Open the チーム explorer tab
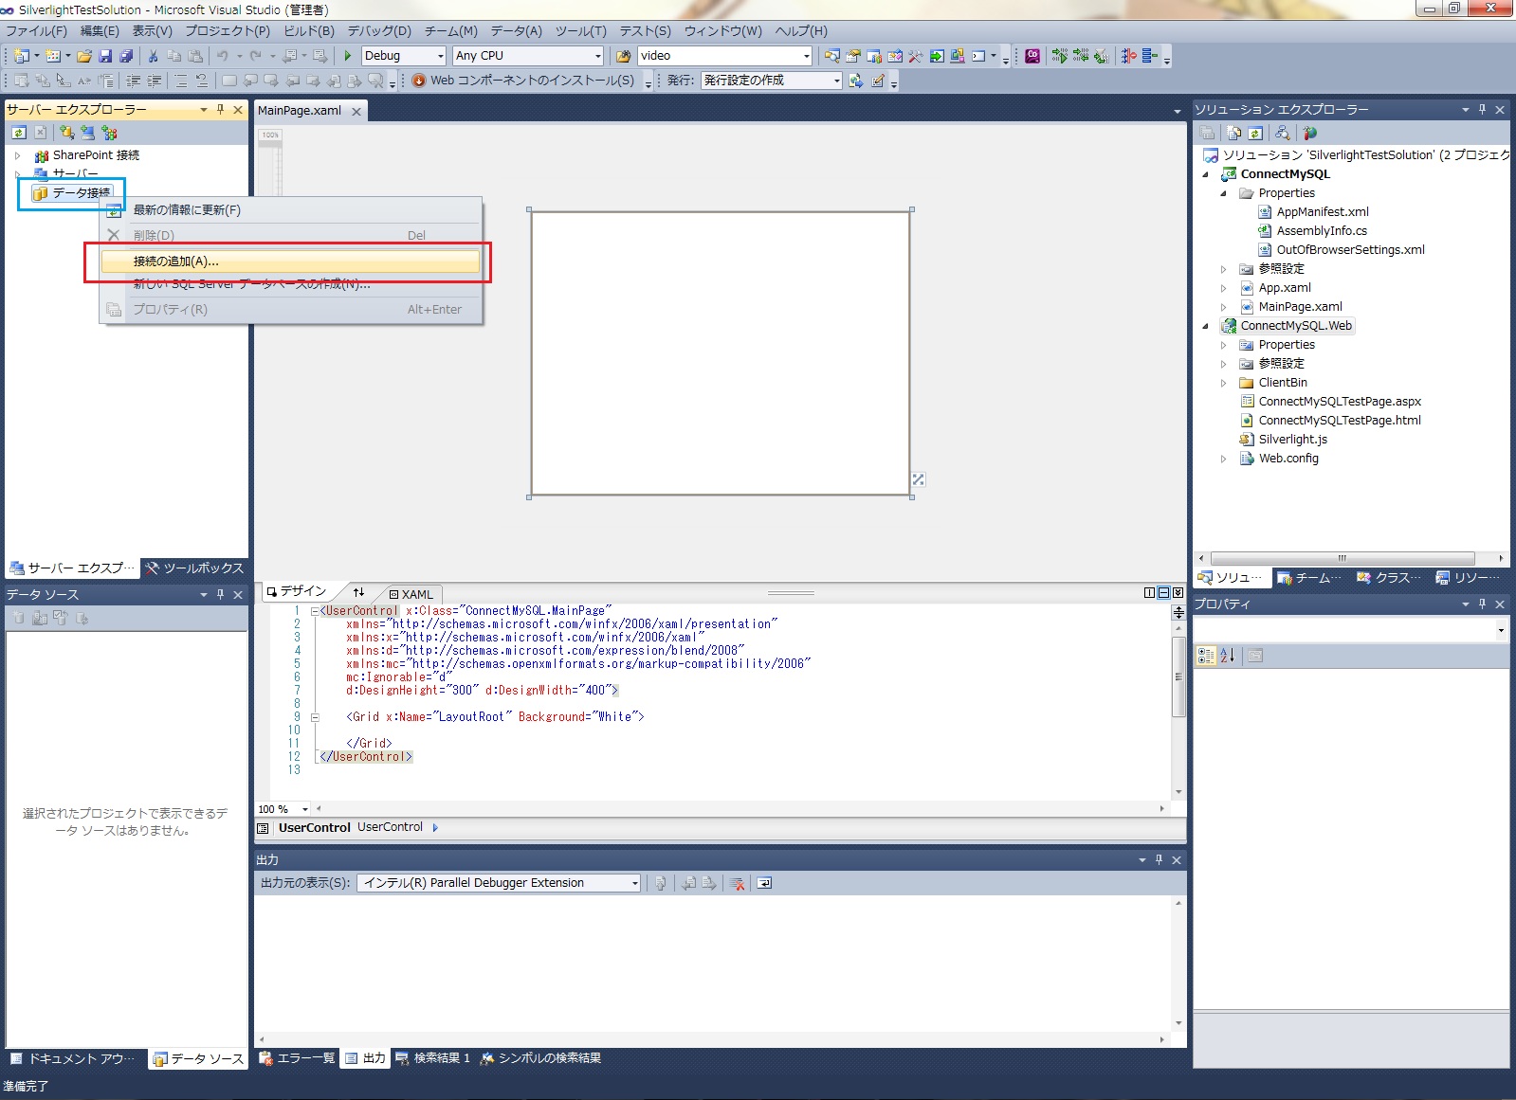The image size is (1516, 1100). [x=1309, y=577]
